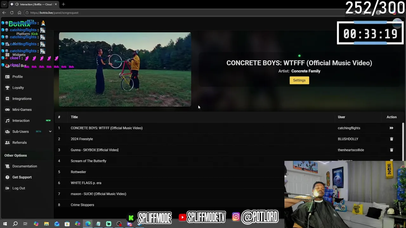This screenshot has width=406, height=228.
Task: Click the Concrete Family artist name
Action: pyautogui.click(x=306, y=71)
